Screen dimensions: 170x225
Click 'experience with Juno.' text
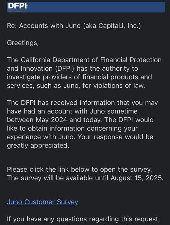(x=41, y=137)
